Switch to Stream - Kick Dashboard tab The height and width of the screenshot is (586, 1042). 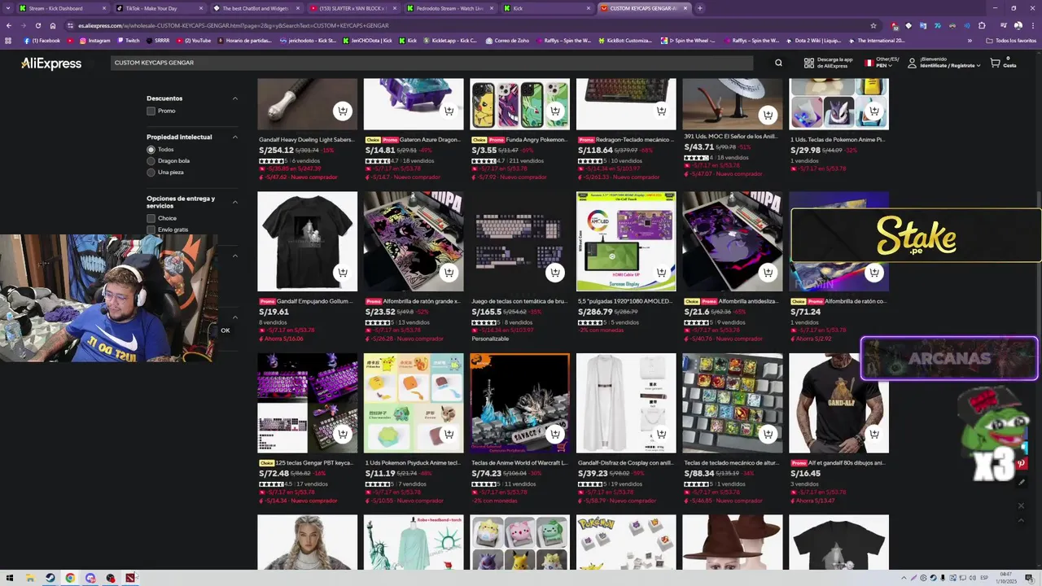pos(60,8)
